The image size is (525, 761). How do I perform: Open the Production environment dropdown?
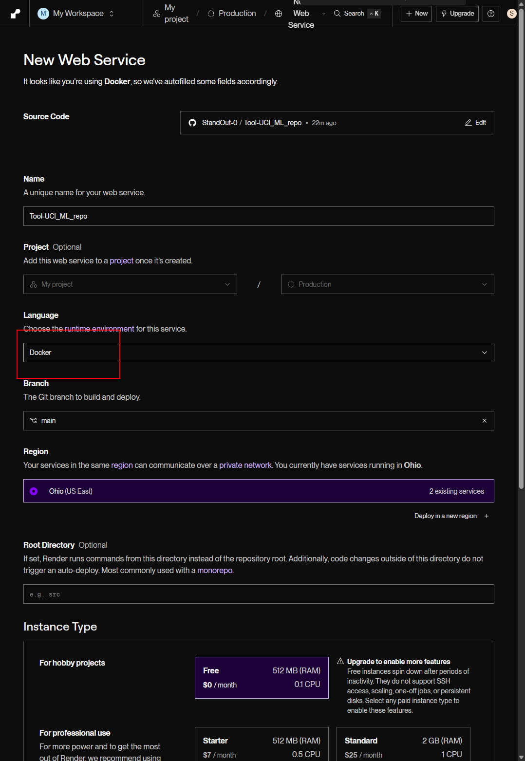(387, 284)
